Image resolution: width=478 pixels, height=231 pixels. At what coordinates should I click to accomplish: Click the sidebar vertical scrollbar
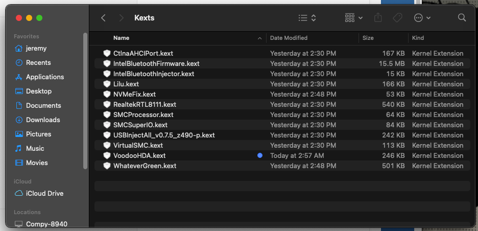pyautogui.click(x=85, y=101)
